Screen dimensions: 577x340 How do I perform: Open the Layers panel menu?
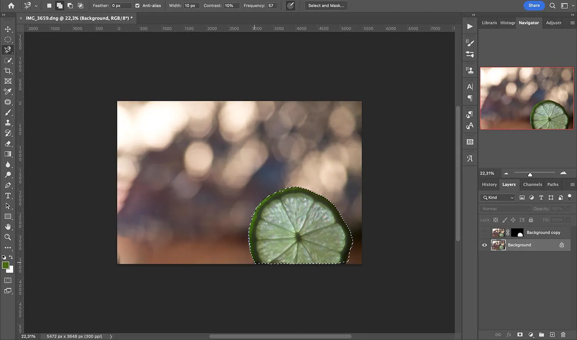[x=572, y=184]
